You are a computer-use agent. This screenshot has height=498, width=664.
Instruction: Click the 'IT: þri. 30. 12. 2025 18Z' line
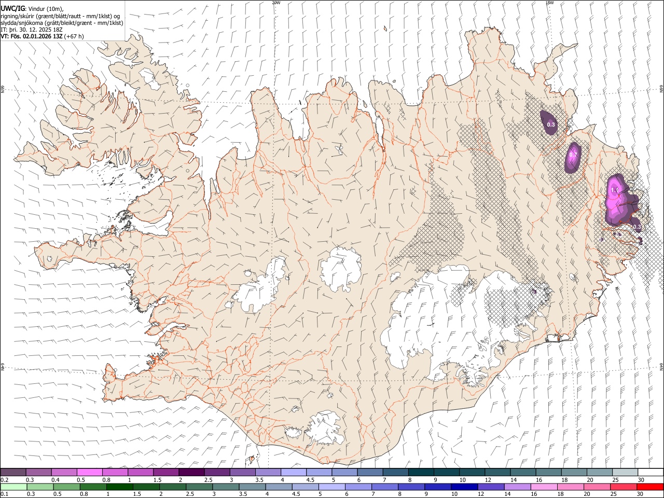32,30
